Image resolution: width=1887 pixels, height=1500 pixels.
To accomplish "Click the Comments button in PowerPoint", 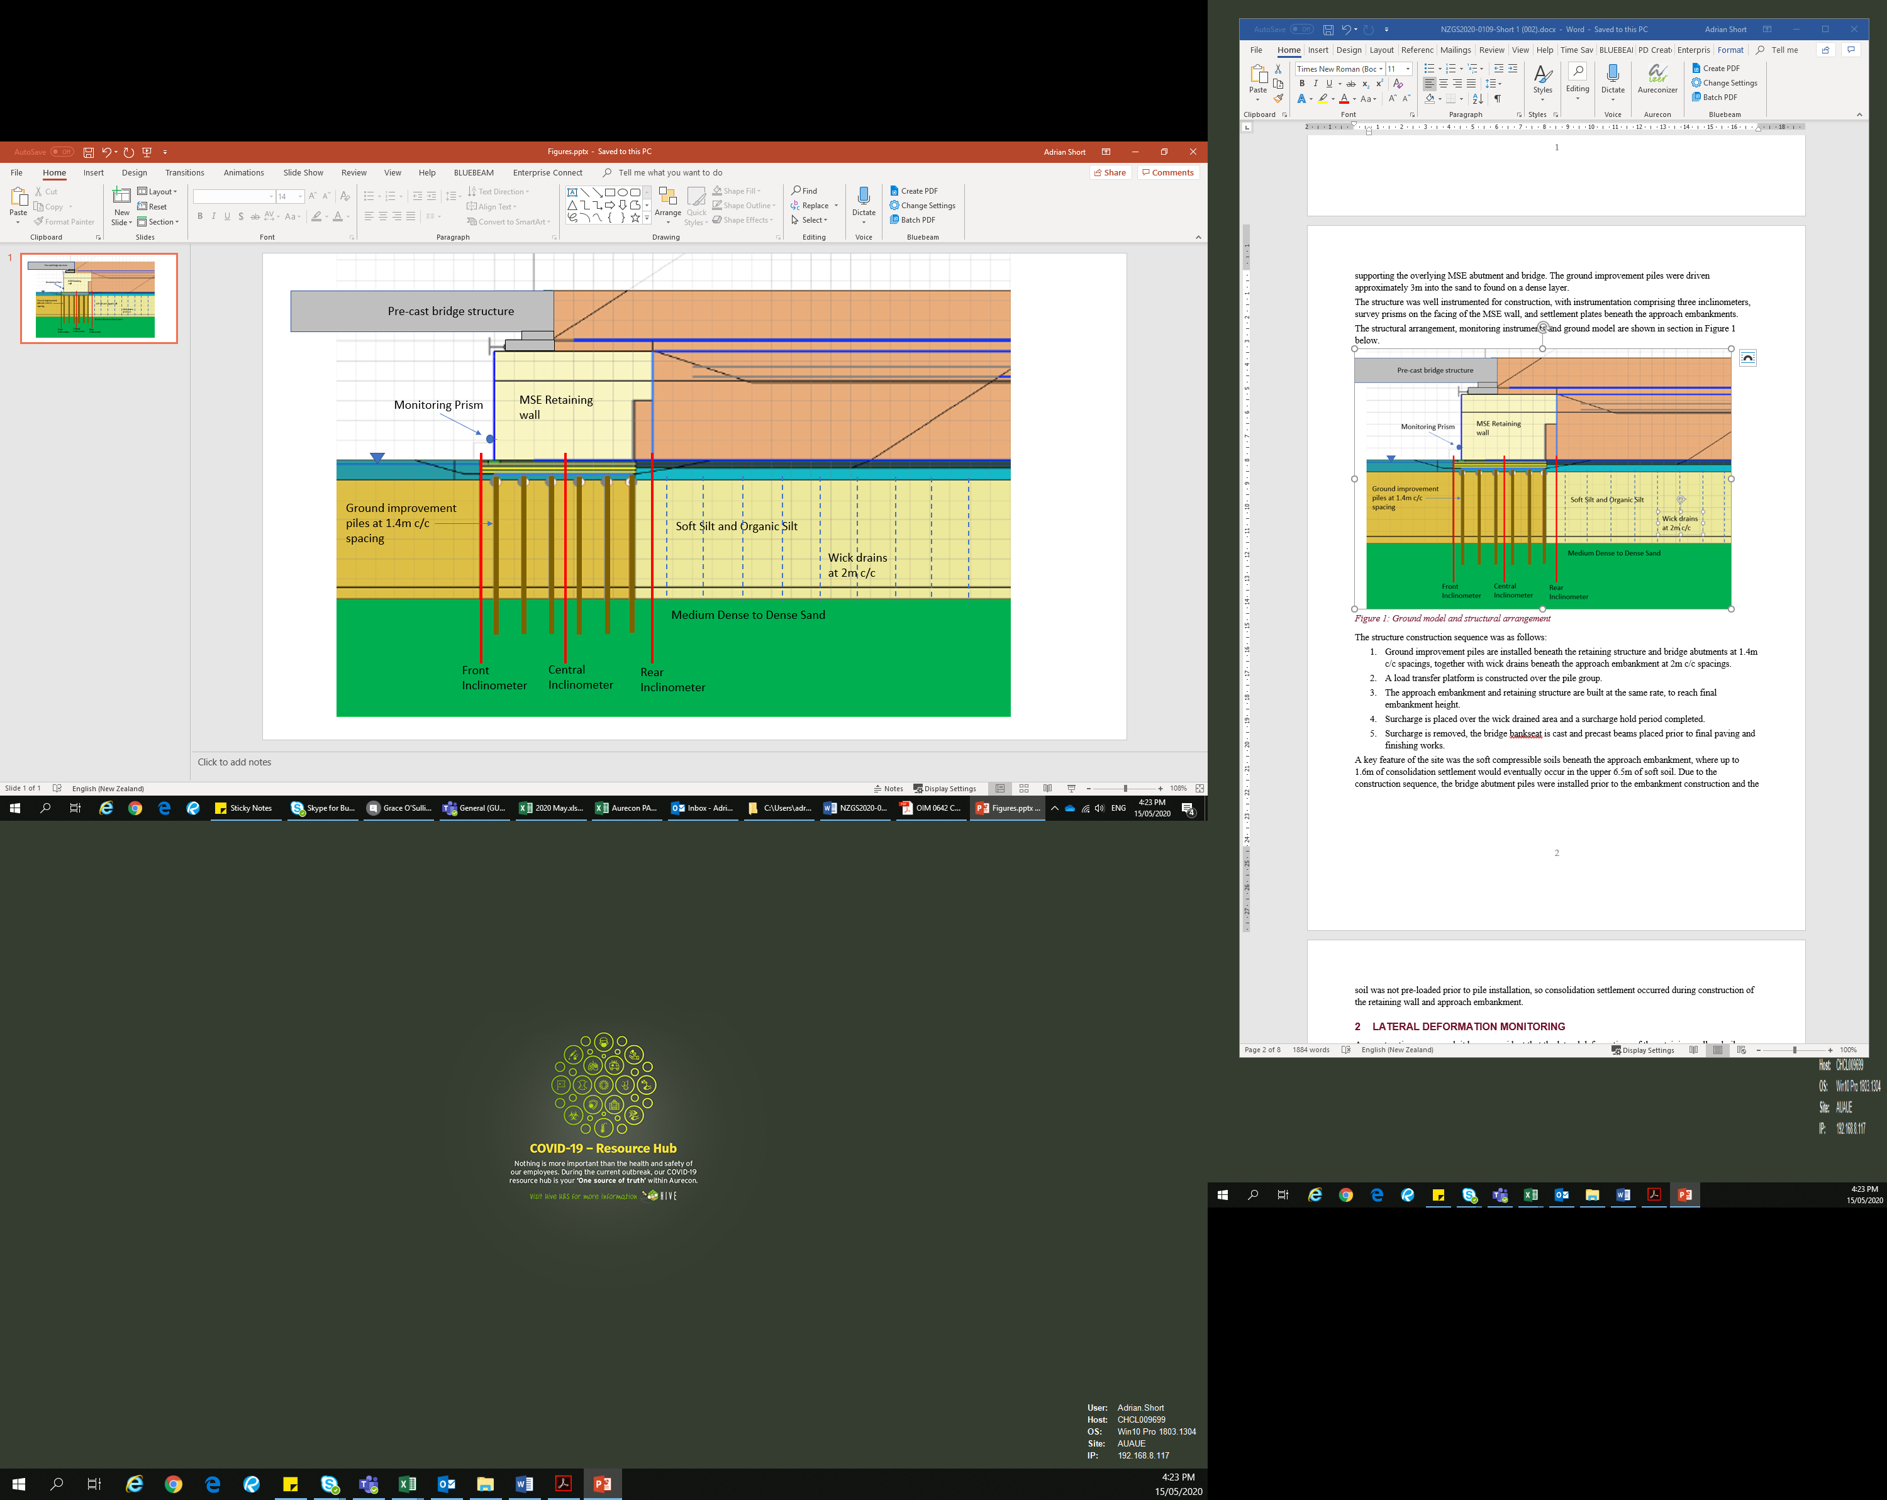I will (1167, 172).
